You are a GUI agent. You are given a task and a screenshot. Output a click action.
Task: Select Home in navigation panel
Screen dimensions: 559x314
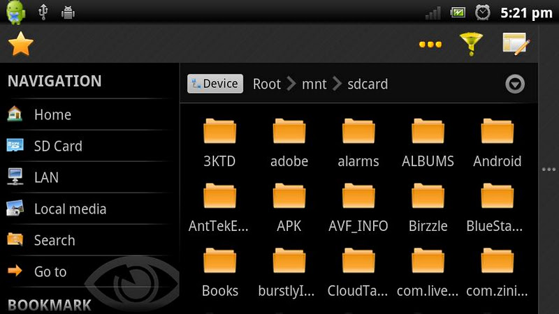click(x=52, y=114)
